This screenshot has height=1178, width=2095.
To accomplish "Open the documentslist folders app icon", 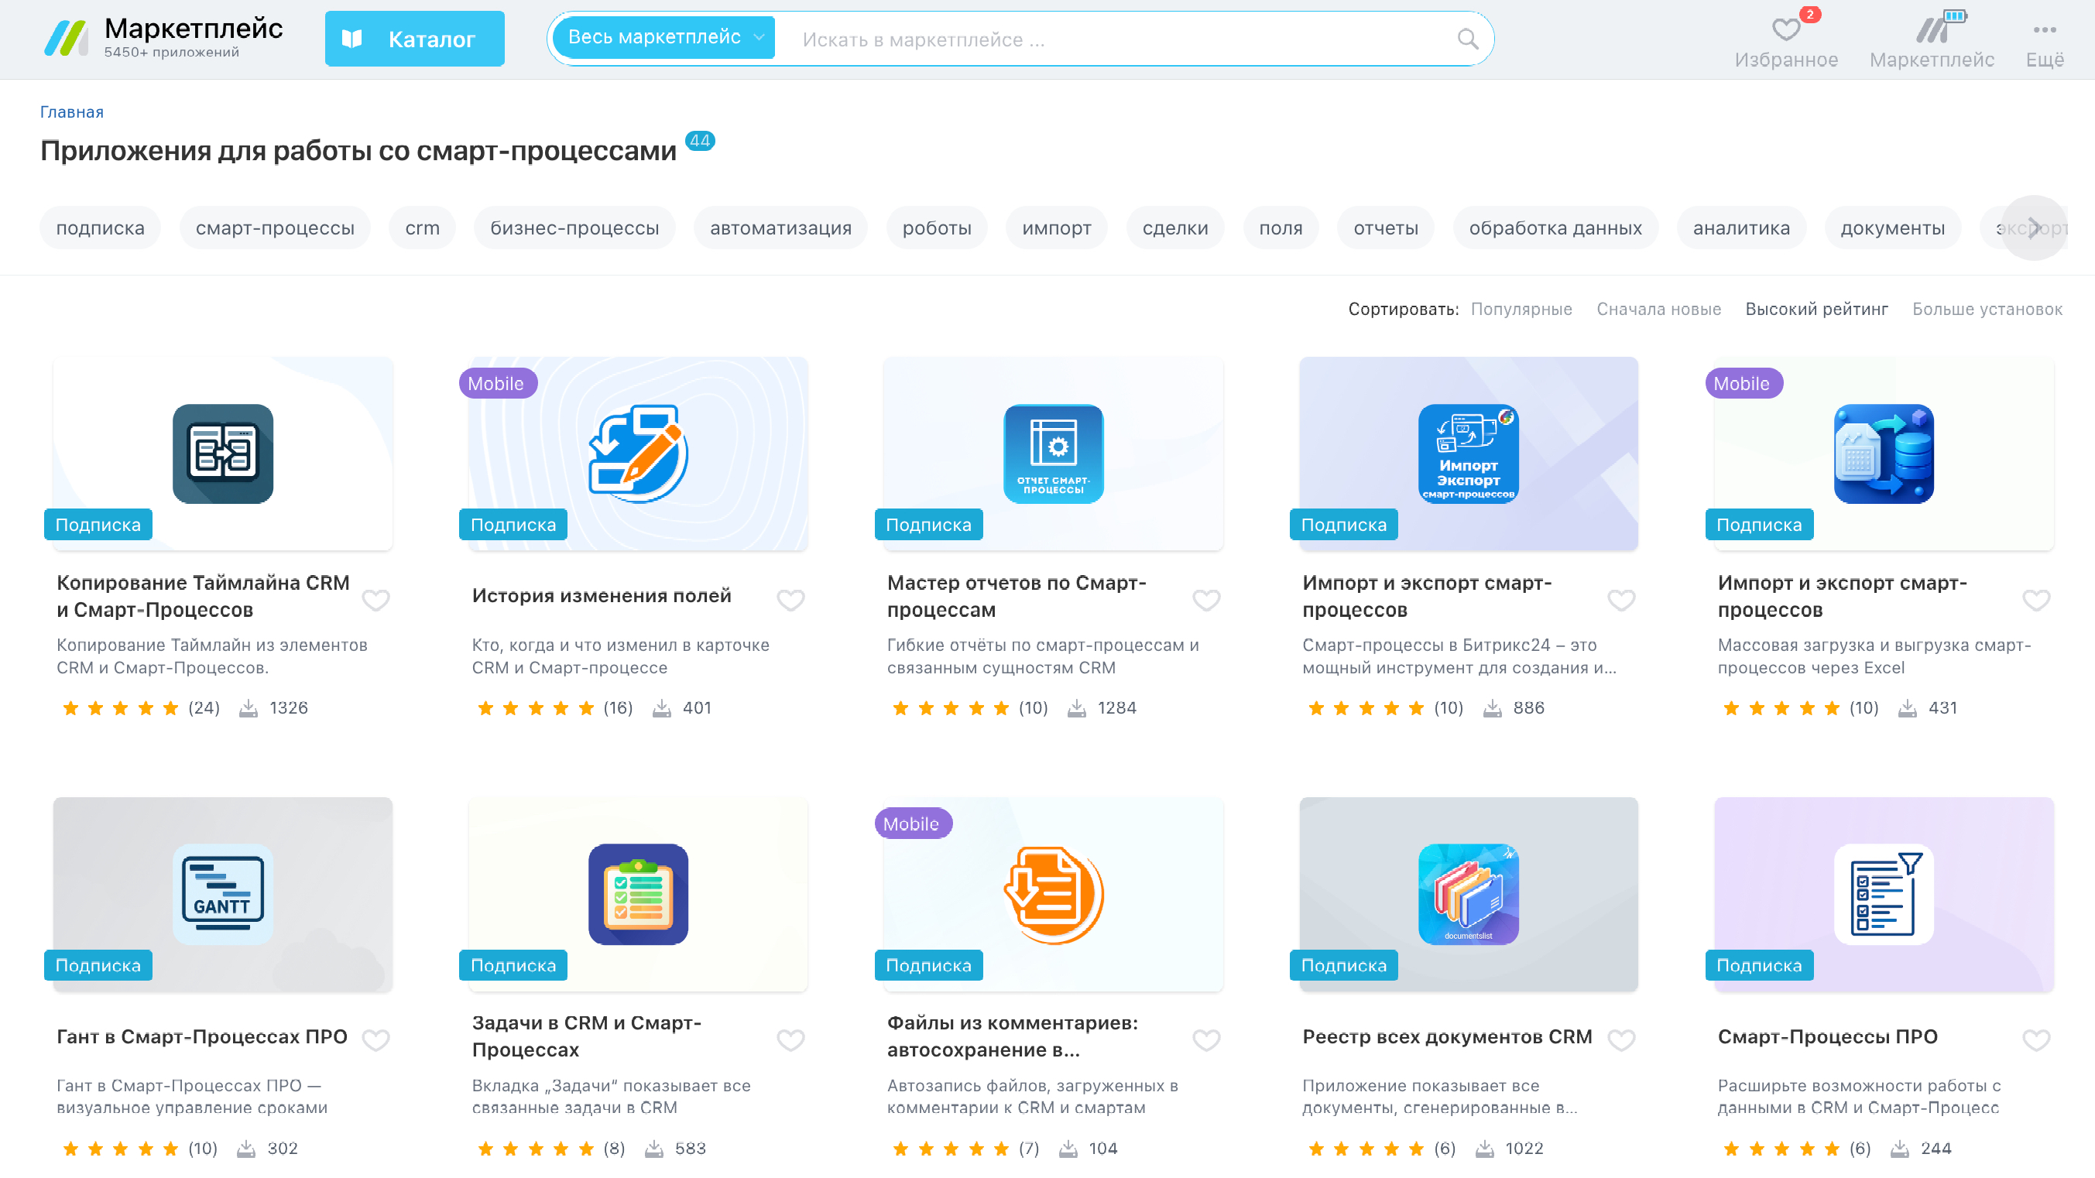I will pos(1468,893).
